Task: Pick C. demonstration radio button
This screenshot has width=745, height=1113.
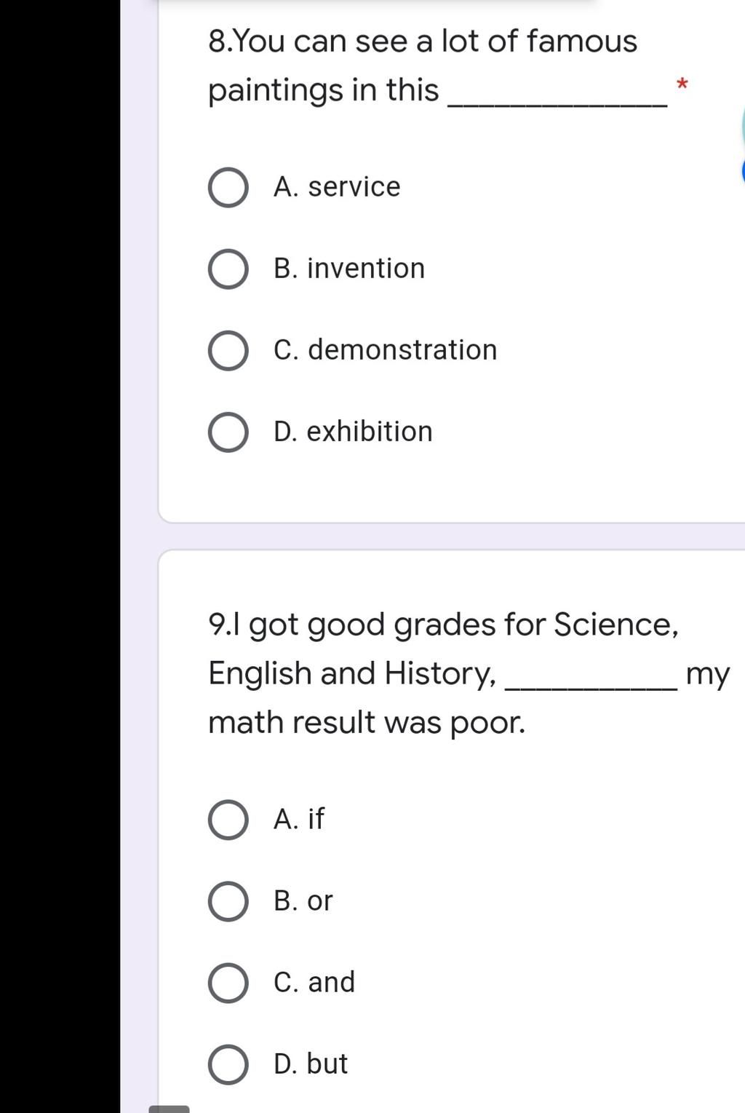Action: click(x=228, y=351)
